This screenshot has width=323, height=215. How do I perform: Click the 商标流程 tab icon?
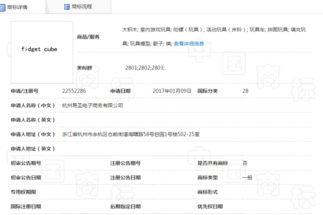[67, 7]
